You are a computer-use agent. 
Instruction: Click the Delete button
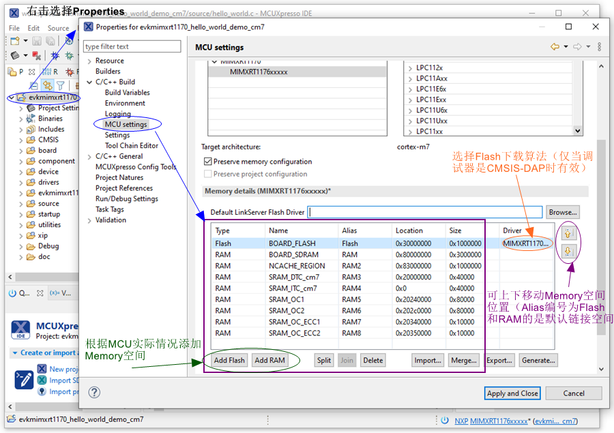(x=372, y=360)
